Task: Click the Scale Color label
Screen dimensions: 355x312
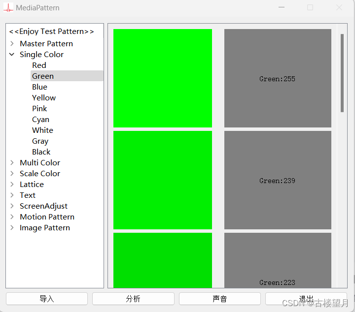Action: coord(40,174)
